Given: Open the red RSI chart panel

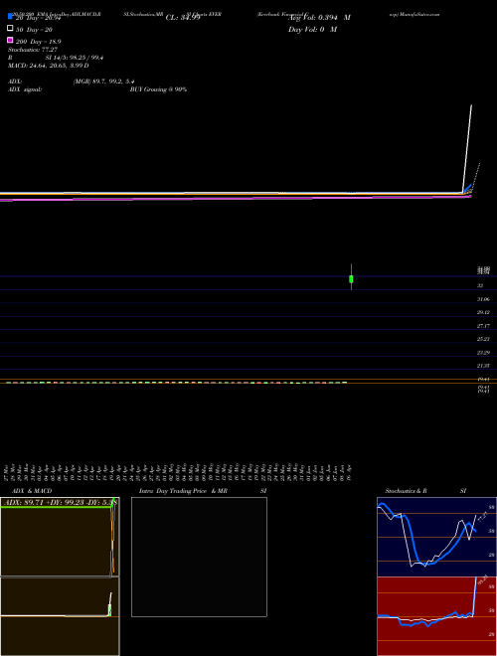Looking at the screenshot, I should (436, 616).
